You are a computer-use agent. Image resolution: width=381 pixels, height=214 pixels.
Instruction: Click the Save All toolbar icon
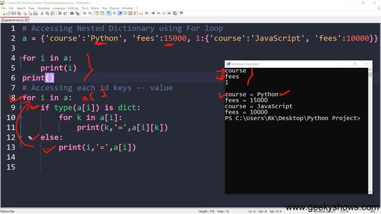point(19,13)
